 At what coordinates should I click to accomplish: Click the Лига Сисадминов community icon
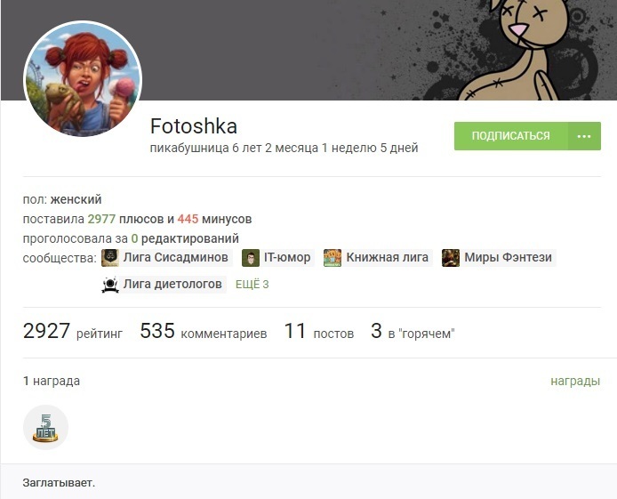[110, 258]
